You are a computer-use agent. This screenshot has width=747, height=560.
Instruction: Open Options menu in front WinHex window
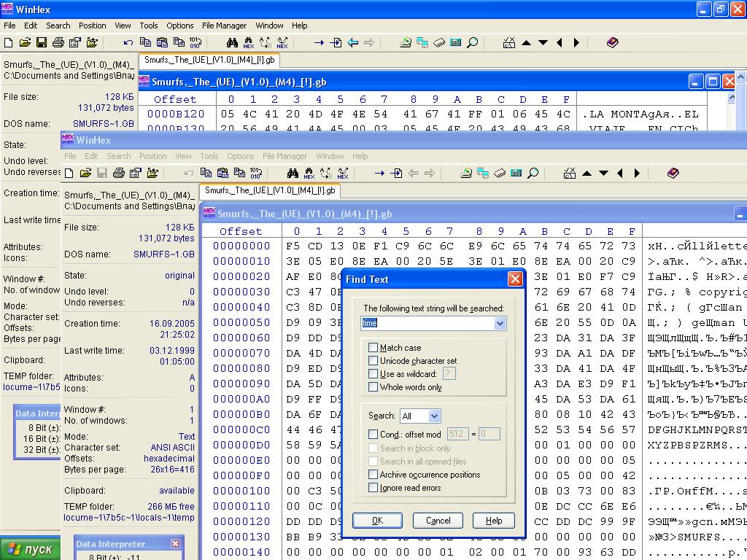tap(241, 156)
